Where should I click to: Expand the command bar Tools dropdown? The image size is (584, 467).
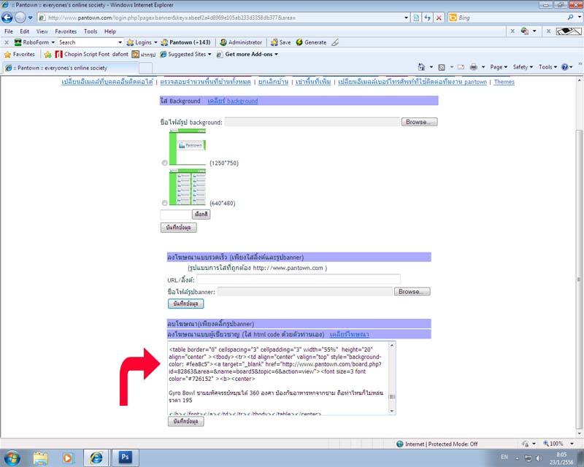(547, 67)
